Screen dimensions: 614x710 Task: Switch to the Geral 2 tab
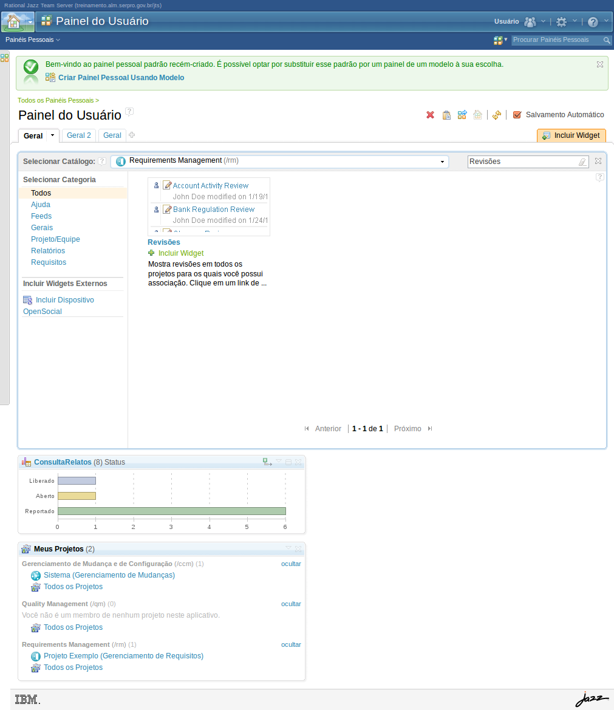pos(79,135)
